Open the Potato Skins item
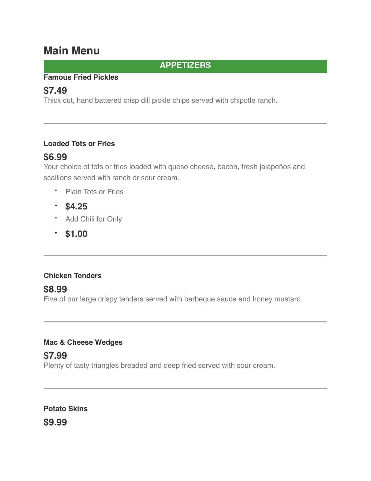371x481 pixels. 65,409
